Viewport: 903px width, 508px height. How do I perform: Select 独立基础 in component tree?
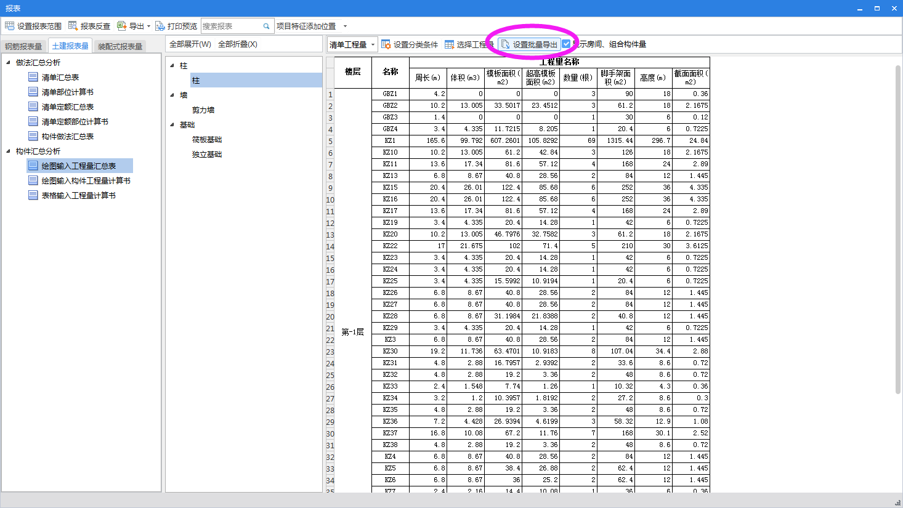tap(207, 154)
